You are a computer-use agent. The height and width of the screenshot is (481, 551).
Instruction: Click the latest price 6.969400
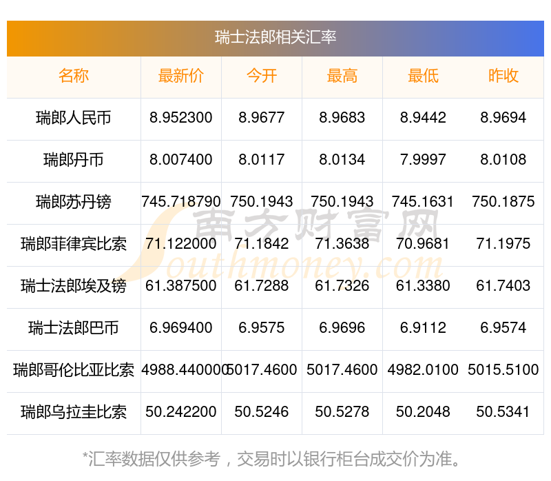click(x=181, y=328)
